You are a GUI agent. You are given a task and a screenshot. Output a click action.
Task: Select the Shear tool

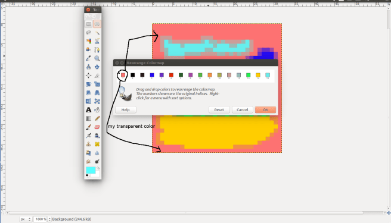(89, 93)
